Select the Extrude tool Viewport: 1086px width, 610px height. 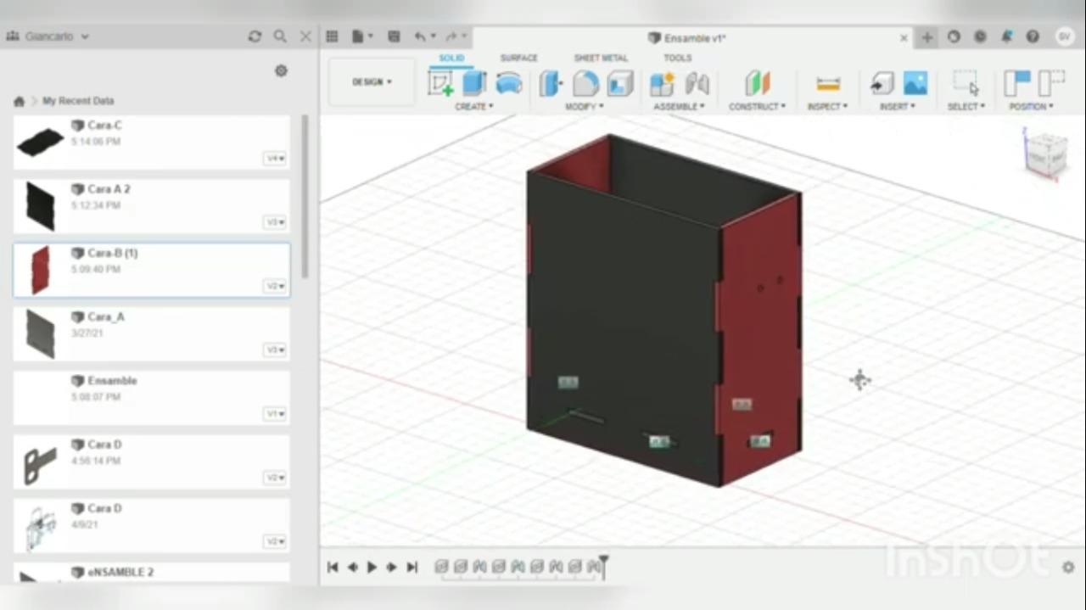point(474,83)
